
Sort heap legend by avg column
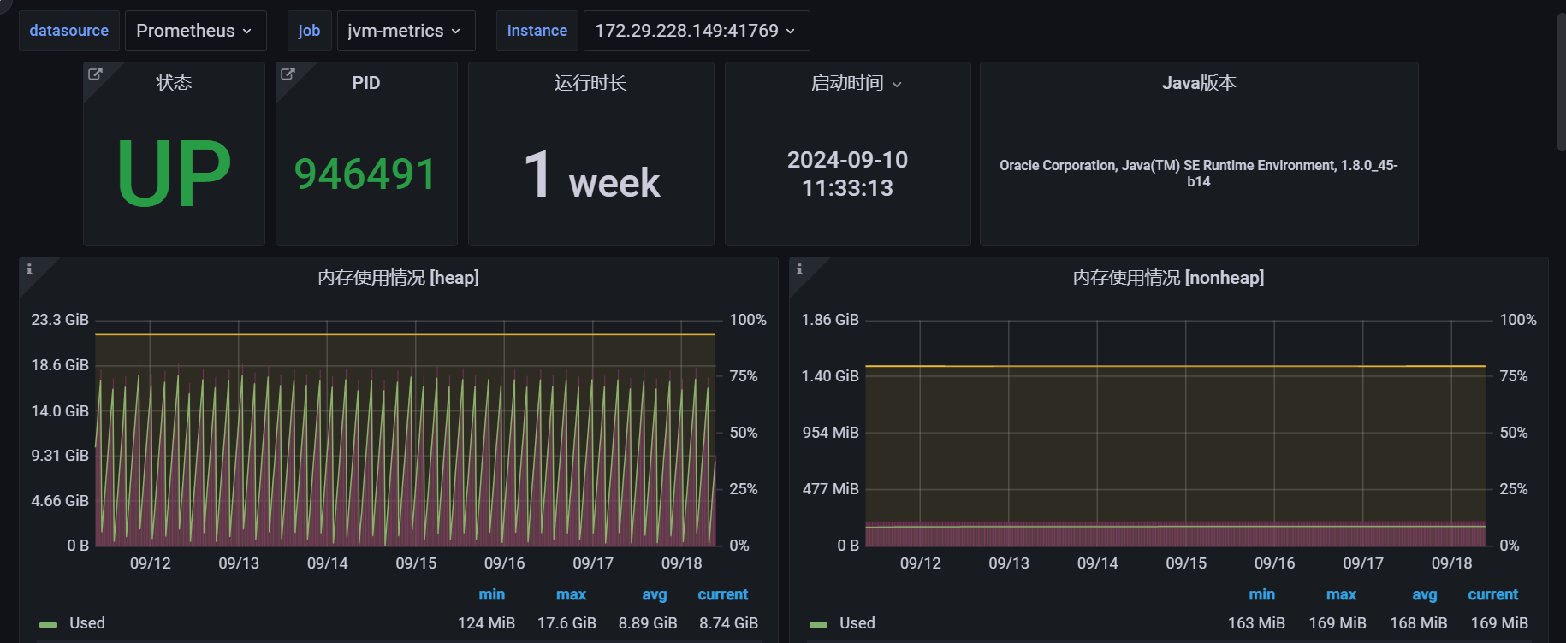pyautogui.click(x=654, y=594)
